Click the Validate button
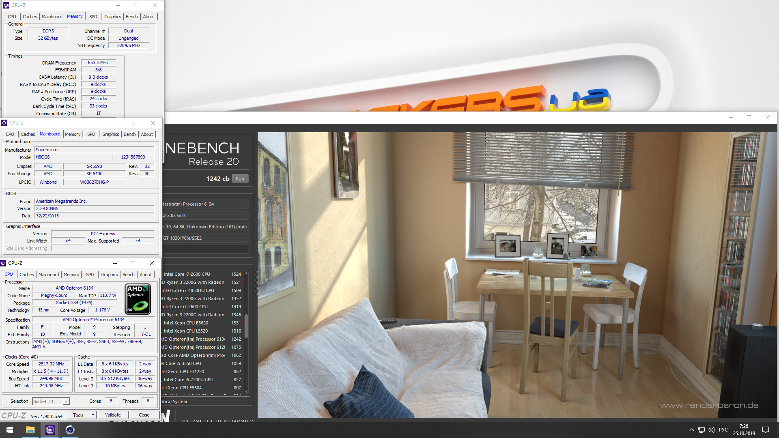The width and height of the screenshot is (779, 438). (113, 415)
